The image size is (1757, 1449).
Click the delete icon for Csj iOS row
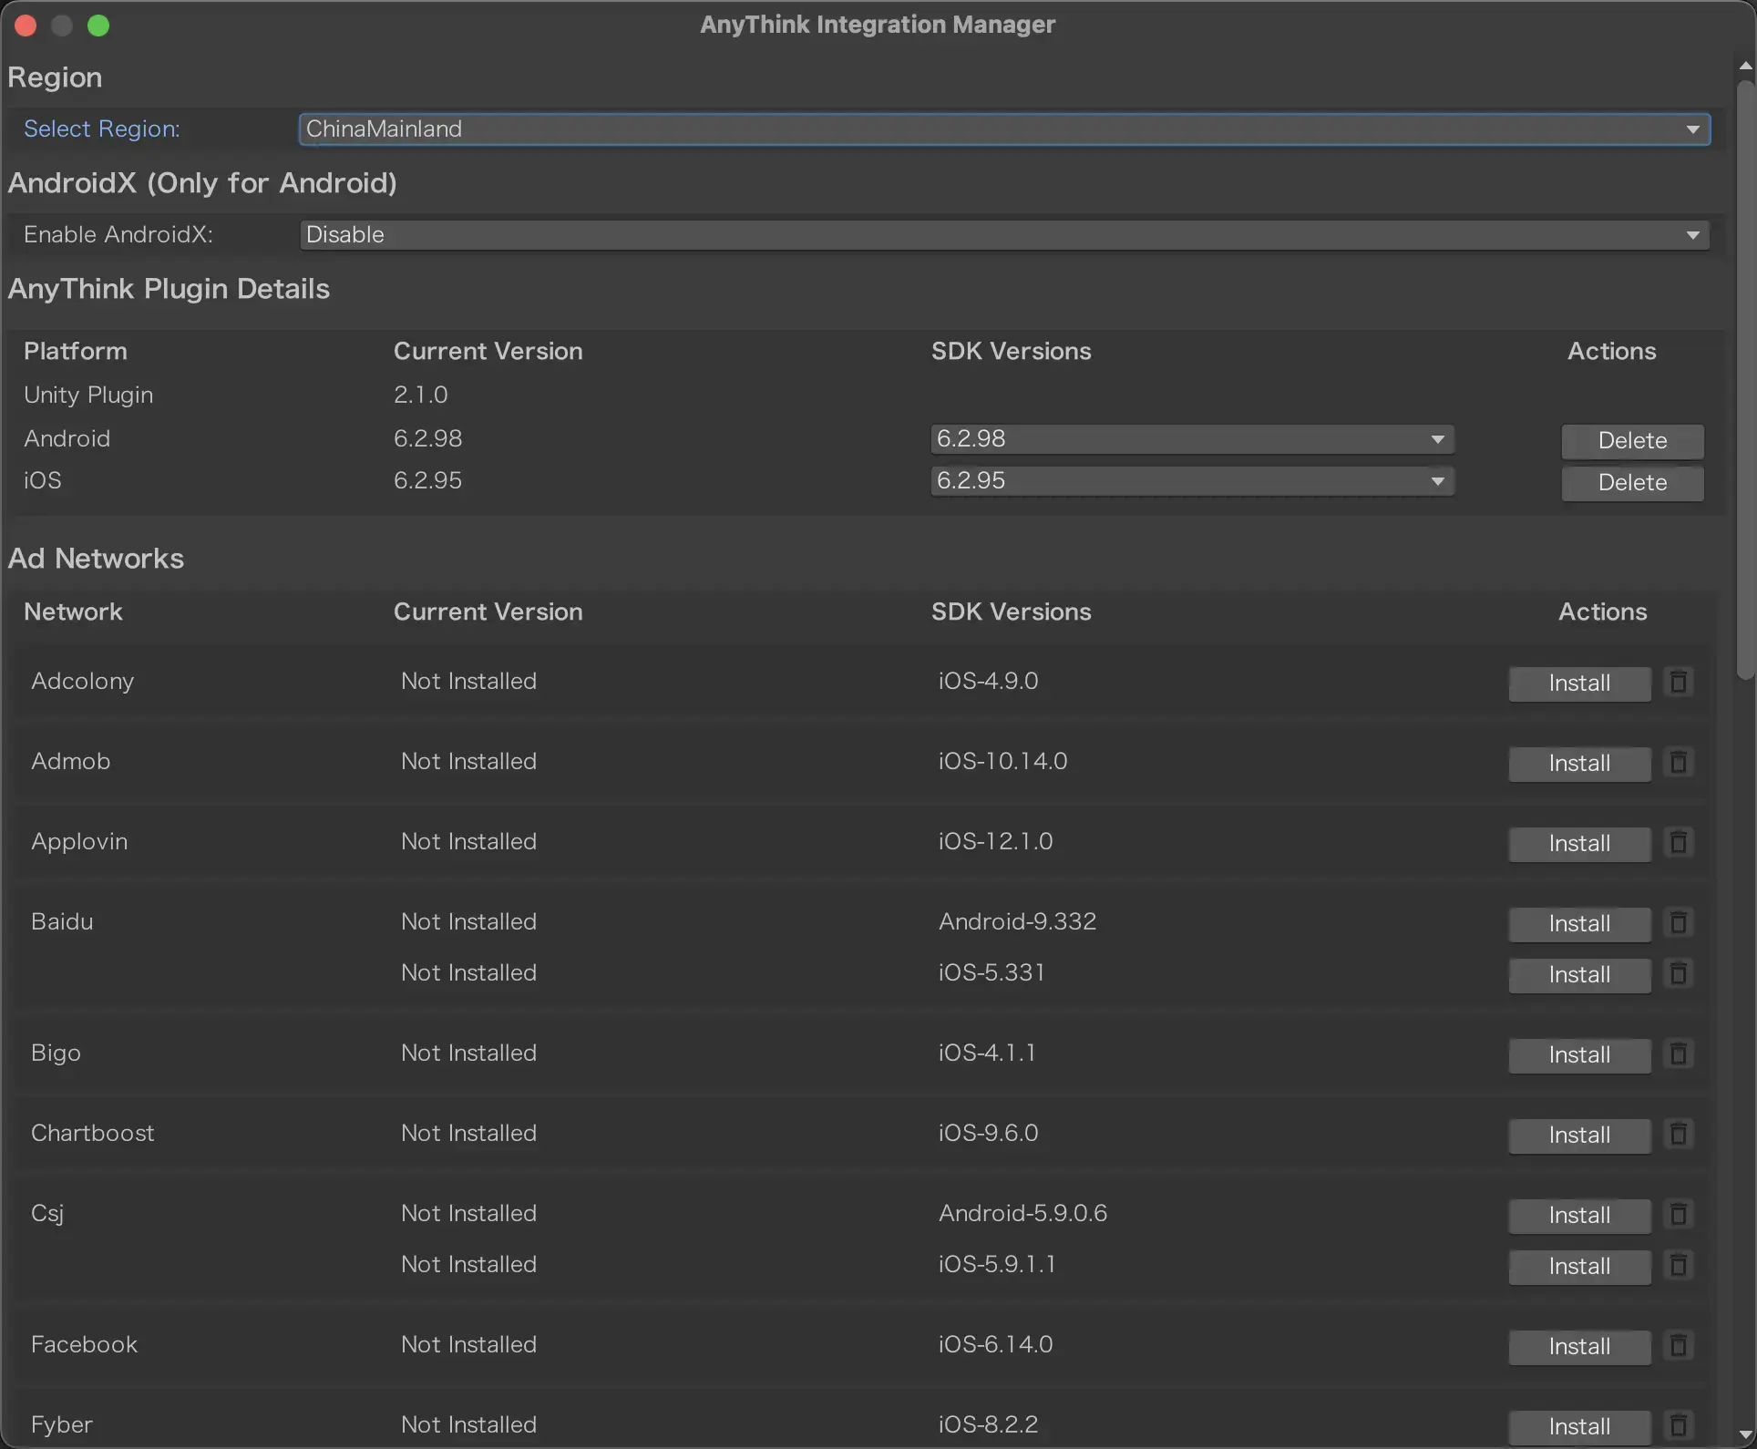(1678, 1264)
